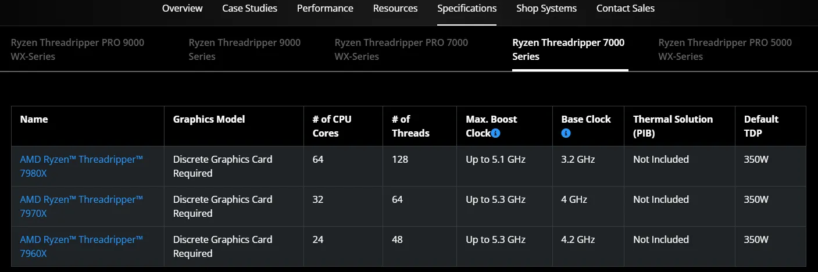
Task: Open AMD Ryzen Threadripper 7960X link
Action: 81,246
